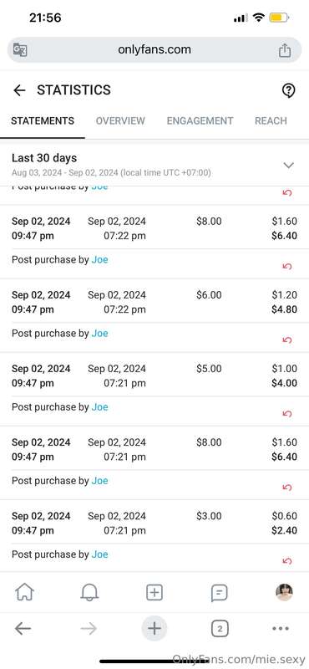Image resolution: width=309 pixels, height=669 pixels.
Task: Select the STATEMENTS tab
Action: tap(43, 120)
